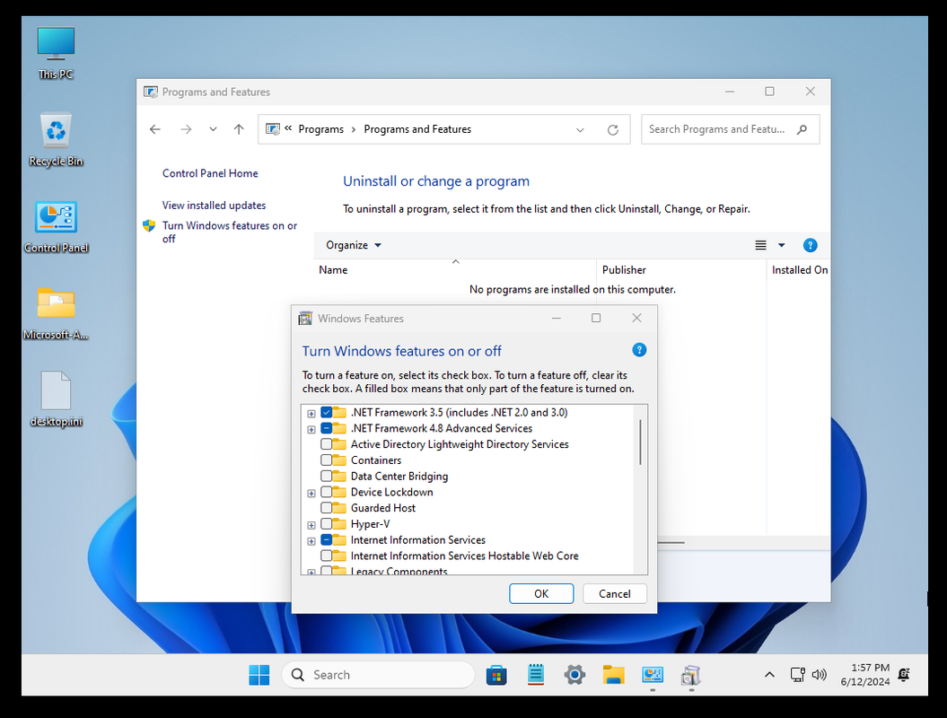Expand Internet Information Services node
Screen dimensions: 947x718
pyautogui.click(x=311, y=541)
